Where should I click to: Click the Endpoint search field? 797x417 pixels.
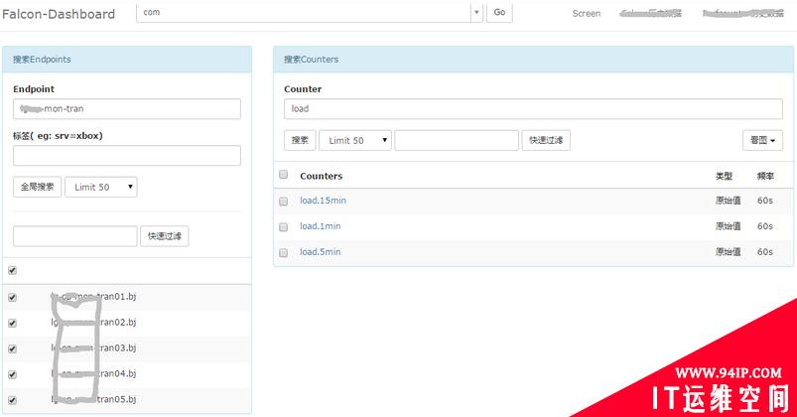[127, 109]
